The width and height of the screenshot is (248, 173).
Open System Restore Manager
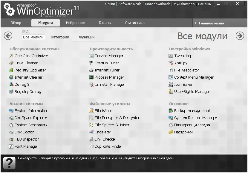193,118
